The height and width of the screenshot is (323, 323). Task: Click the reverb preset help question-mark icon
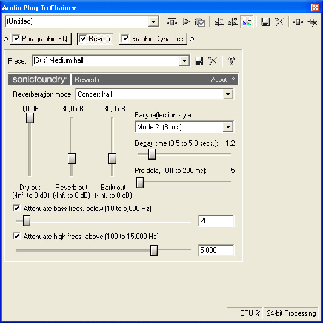pos(231,61)
